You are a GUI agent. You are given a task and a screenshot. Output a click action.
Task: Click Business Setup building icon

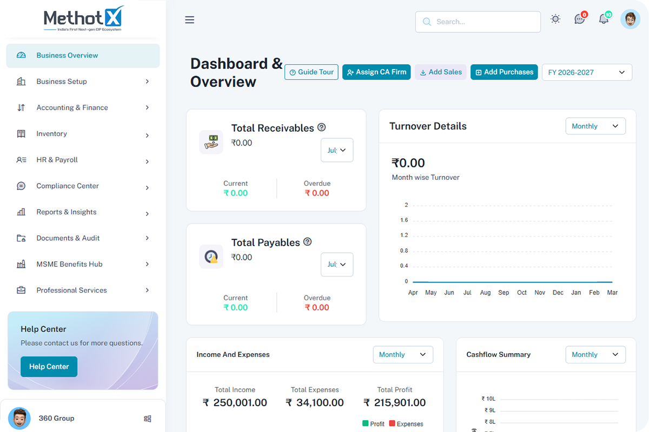21,82
